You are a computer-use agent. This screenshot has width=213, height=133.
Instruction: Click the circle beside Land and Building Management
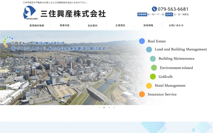tap(149, 50)
